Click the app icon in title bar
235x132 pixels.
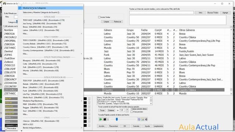[x=4, y=3]
